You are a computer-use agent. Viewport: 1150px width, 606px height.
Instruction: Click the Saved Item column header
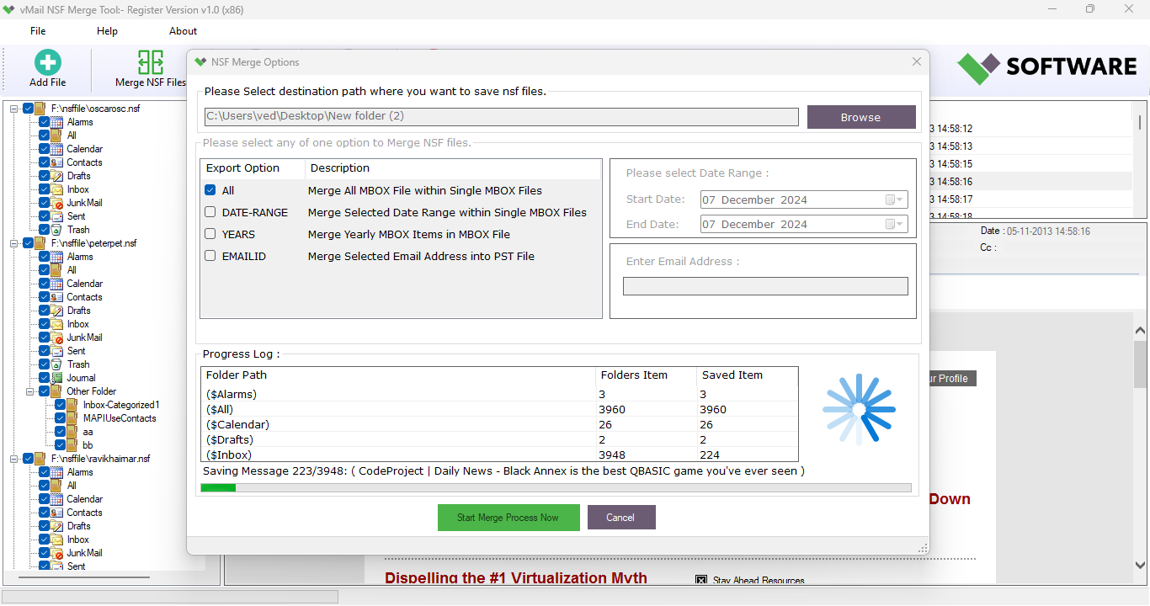[x=746, y=375]
